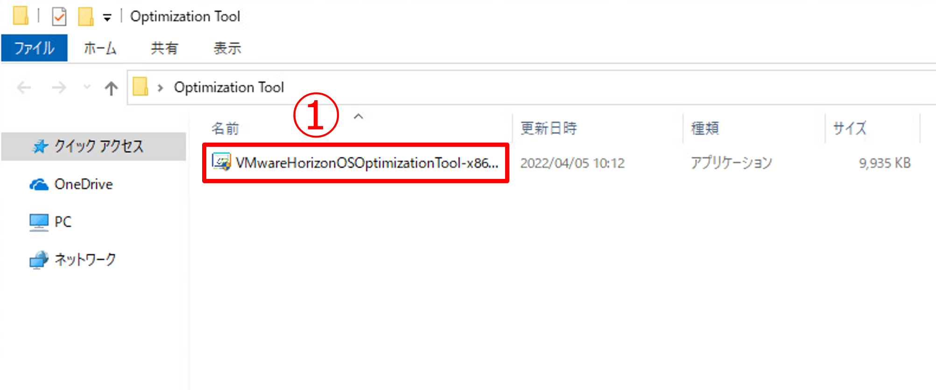Open the ファイル menu tab

point(35,48)
